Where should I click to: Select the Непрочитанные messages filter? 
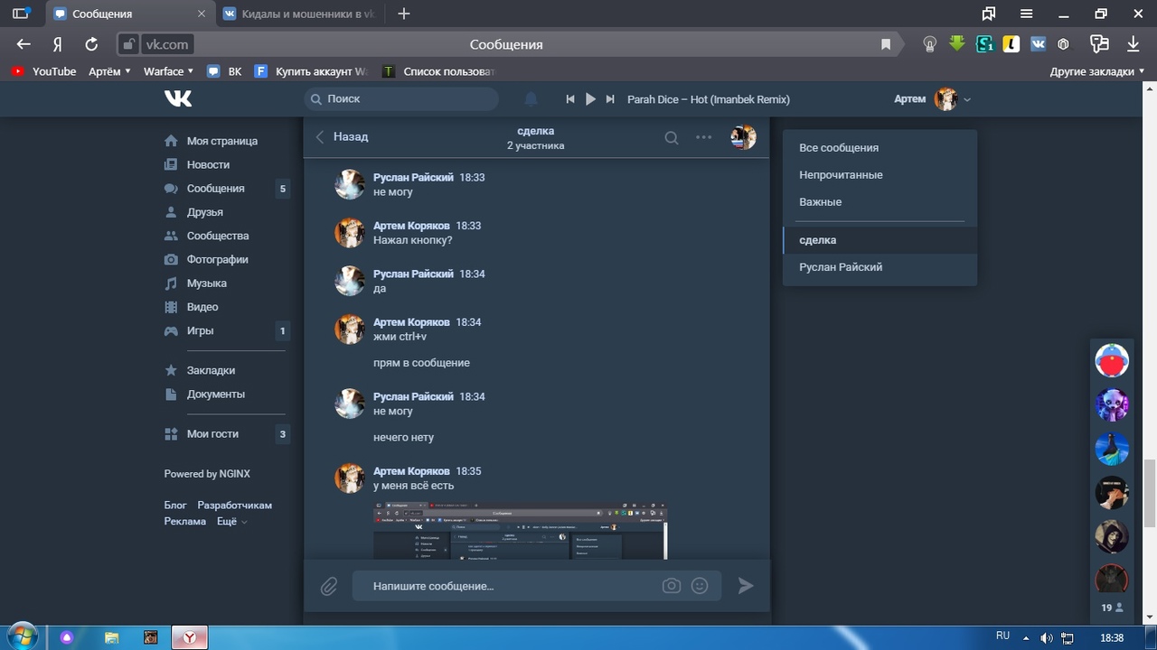841,175
